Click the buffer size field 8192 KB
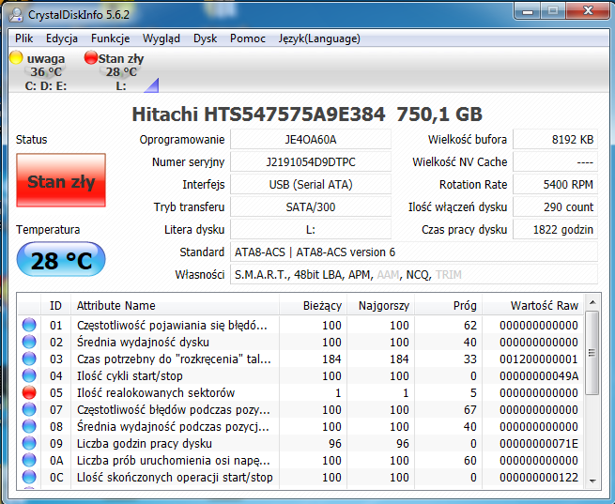 556,140
